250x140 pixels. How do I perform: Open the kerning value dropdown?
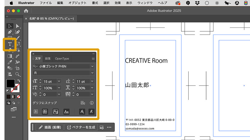click(x=59, y=94)
